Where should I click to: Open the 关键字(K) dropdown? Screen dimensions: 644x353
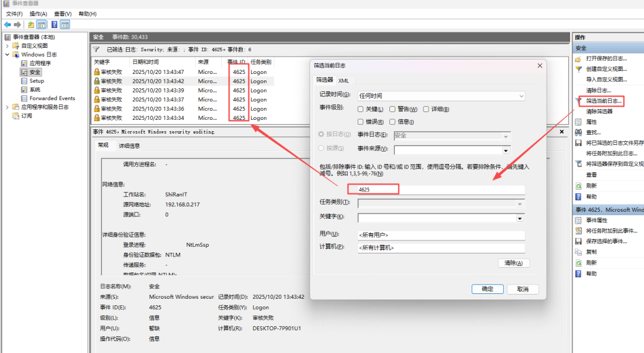441,218
